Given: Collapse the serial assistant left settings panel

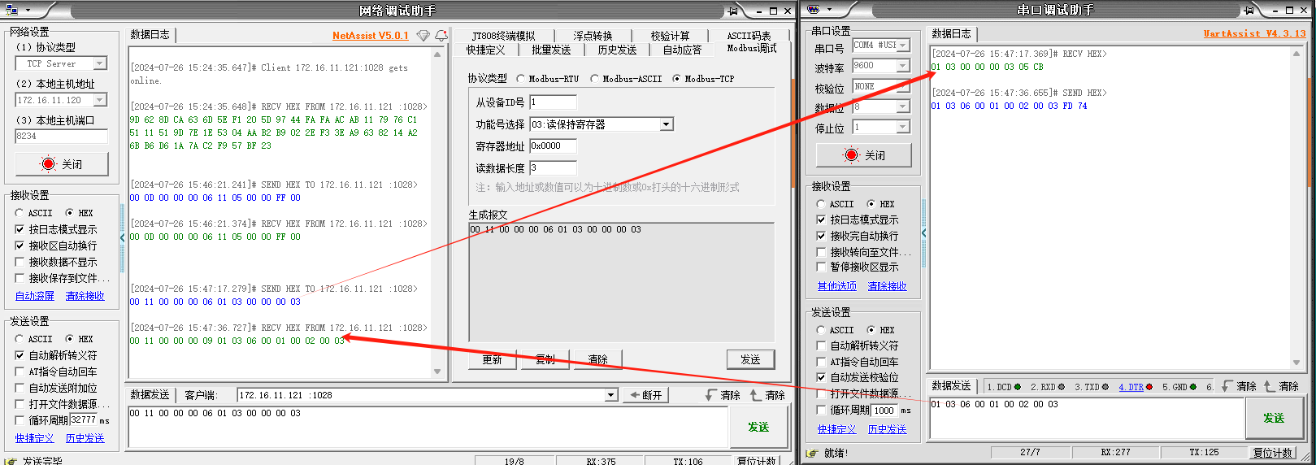Looking at the screenshot, I should click(923, 233).
